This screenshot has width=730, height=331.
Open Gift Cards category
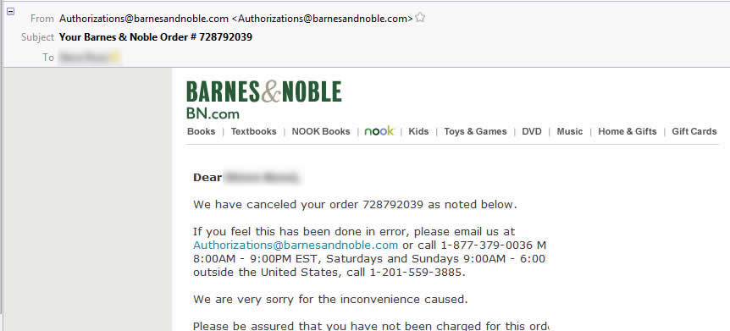pos(694,131)
